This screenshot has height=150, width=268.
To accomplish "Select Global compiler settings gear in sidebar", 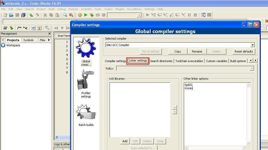I will click(86, 52).
